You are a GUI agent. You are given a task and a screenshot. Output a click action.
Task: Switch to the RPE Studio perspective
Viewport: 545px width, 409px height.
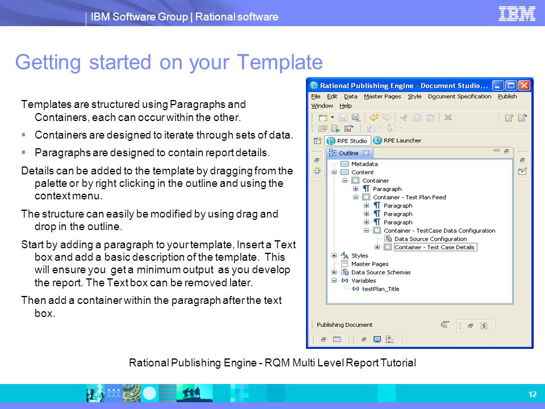coord(347,140)
